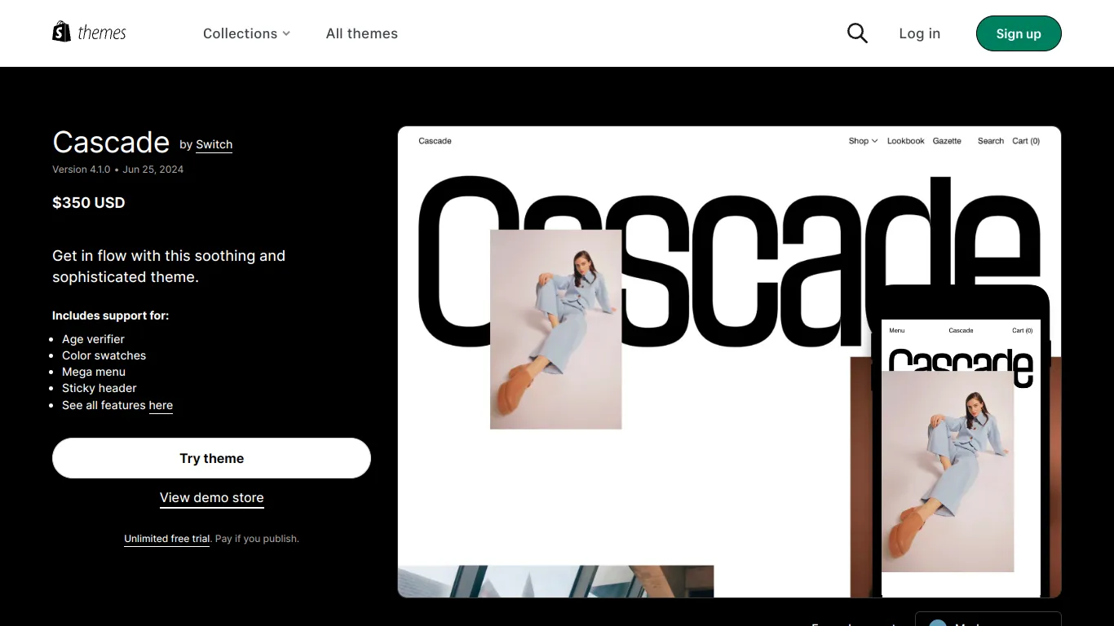Select the 'Version 4.1.0' text

click(81, 170)
